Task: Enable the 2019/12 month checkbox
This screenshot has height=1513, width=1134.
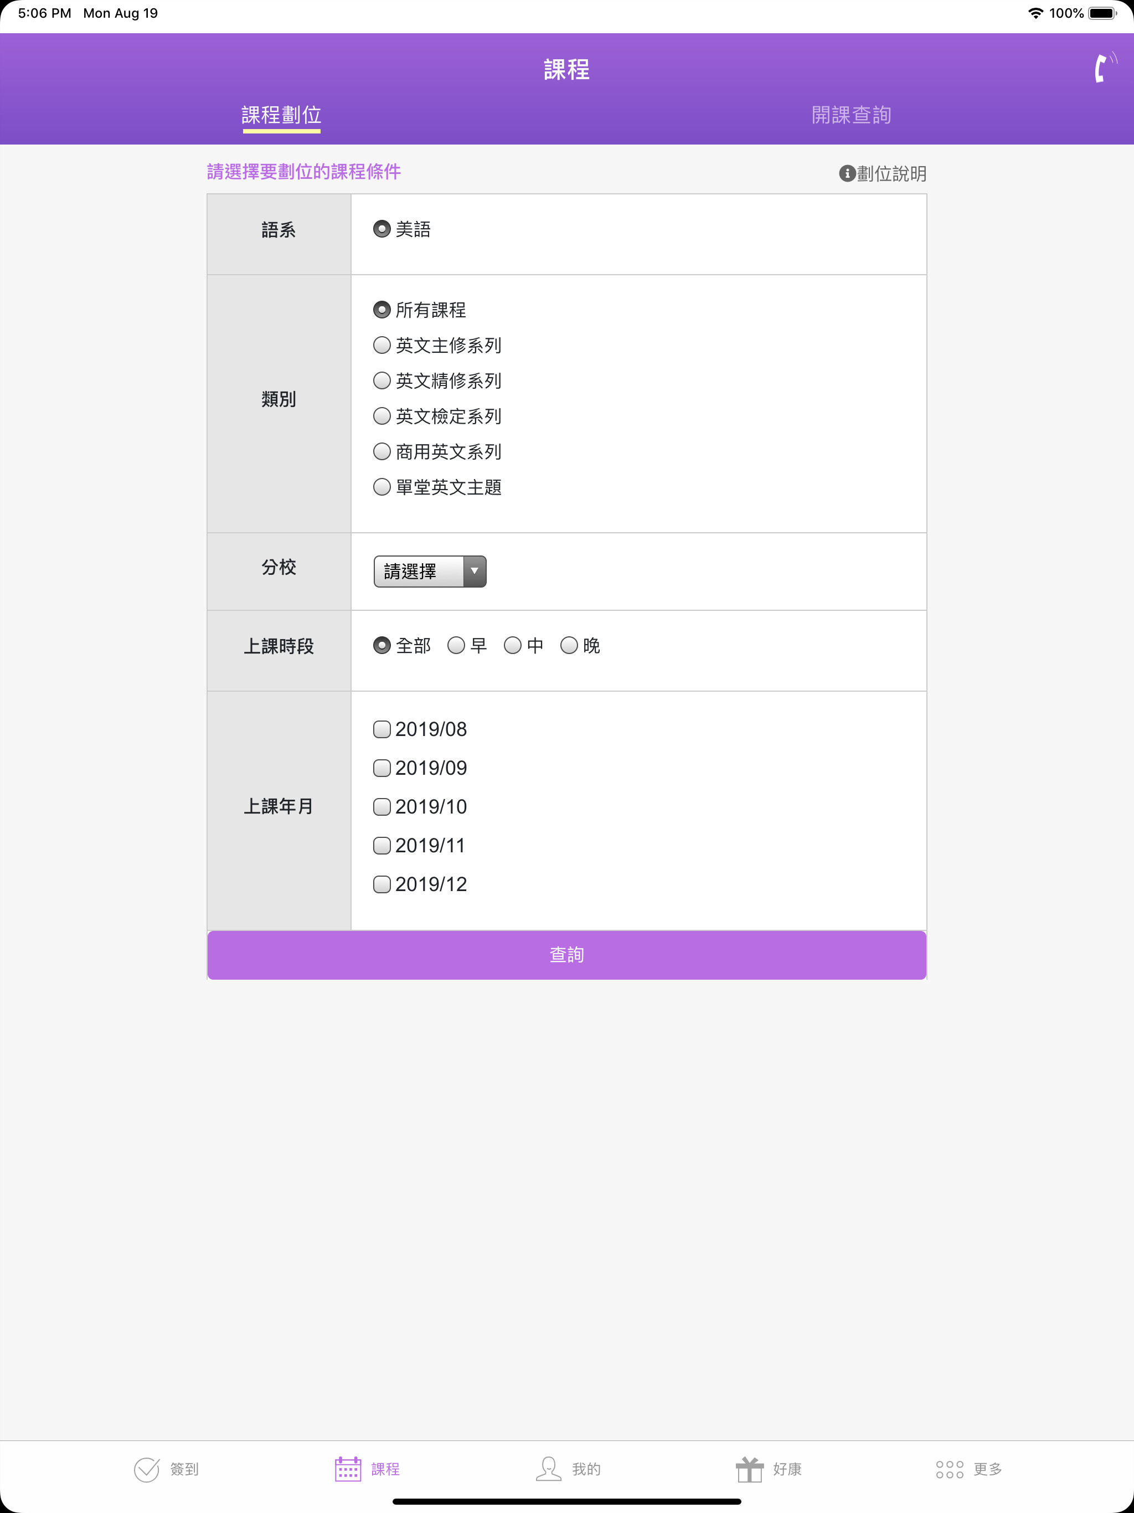Action: coord(382,884)
